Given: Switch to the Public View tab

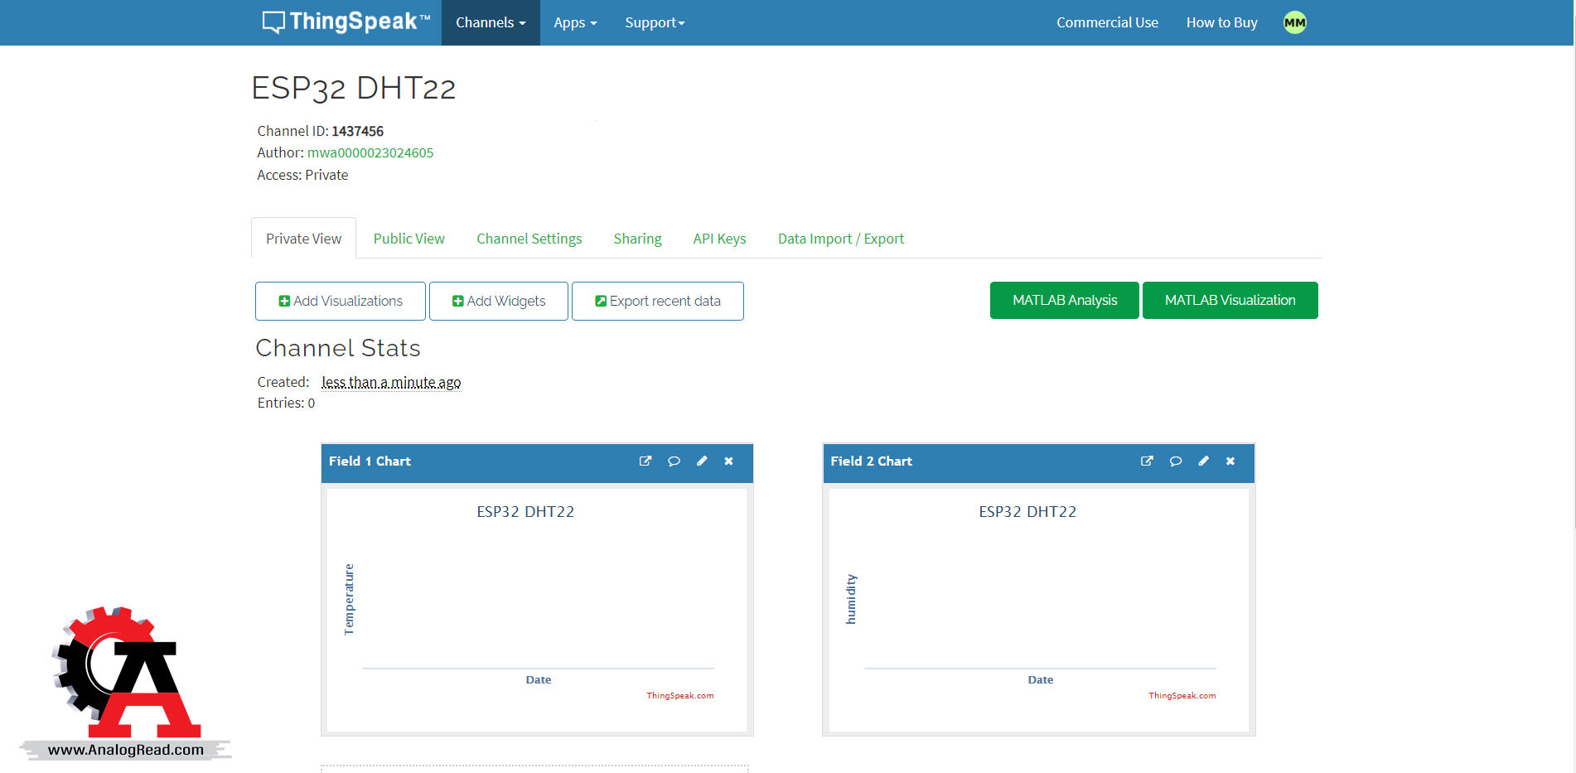Looking at the screenshot, I should 409,239.
